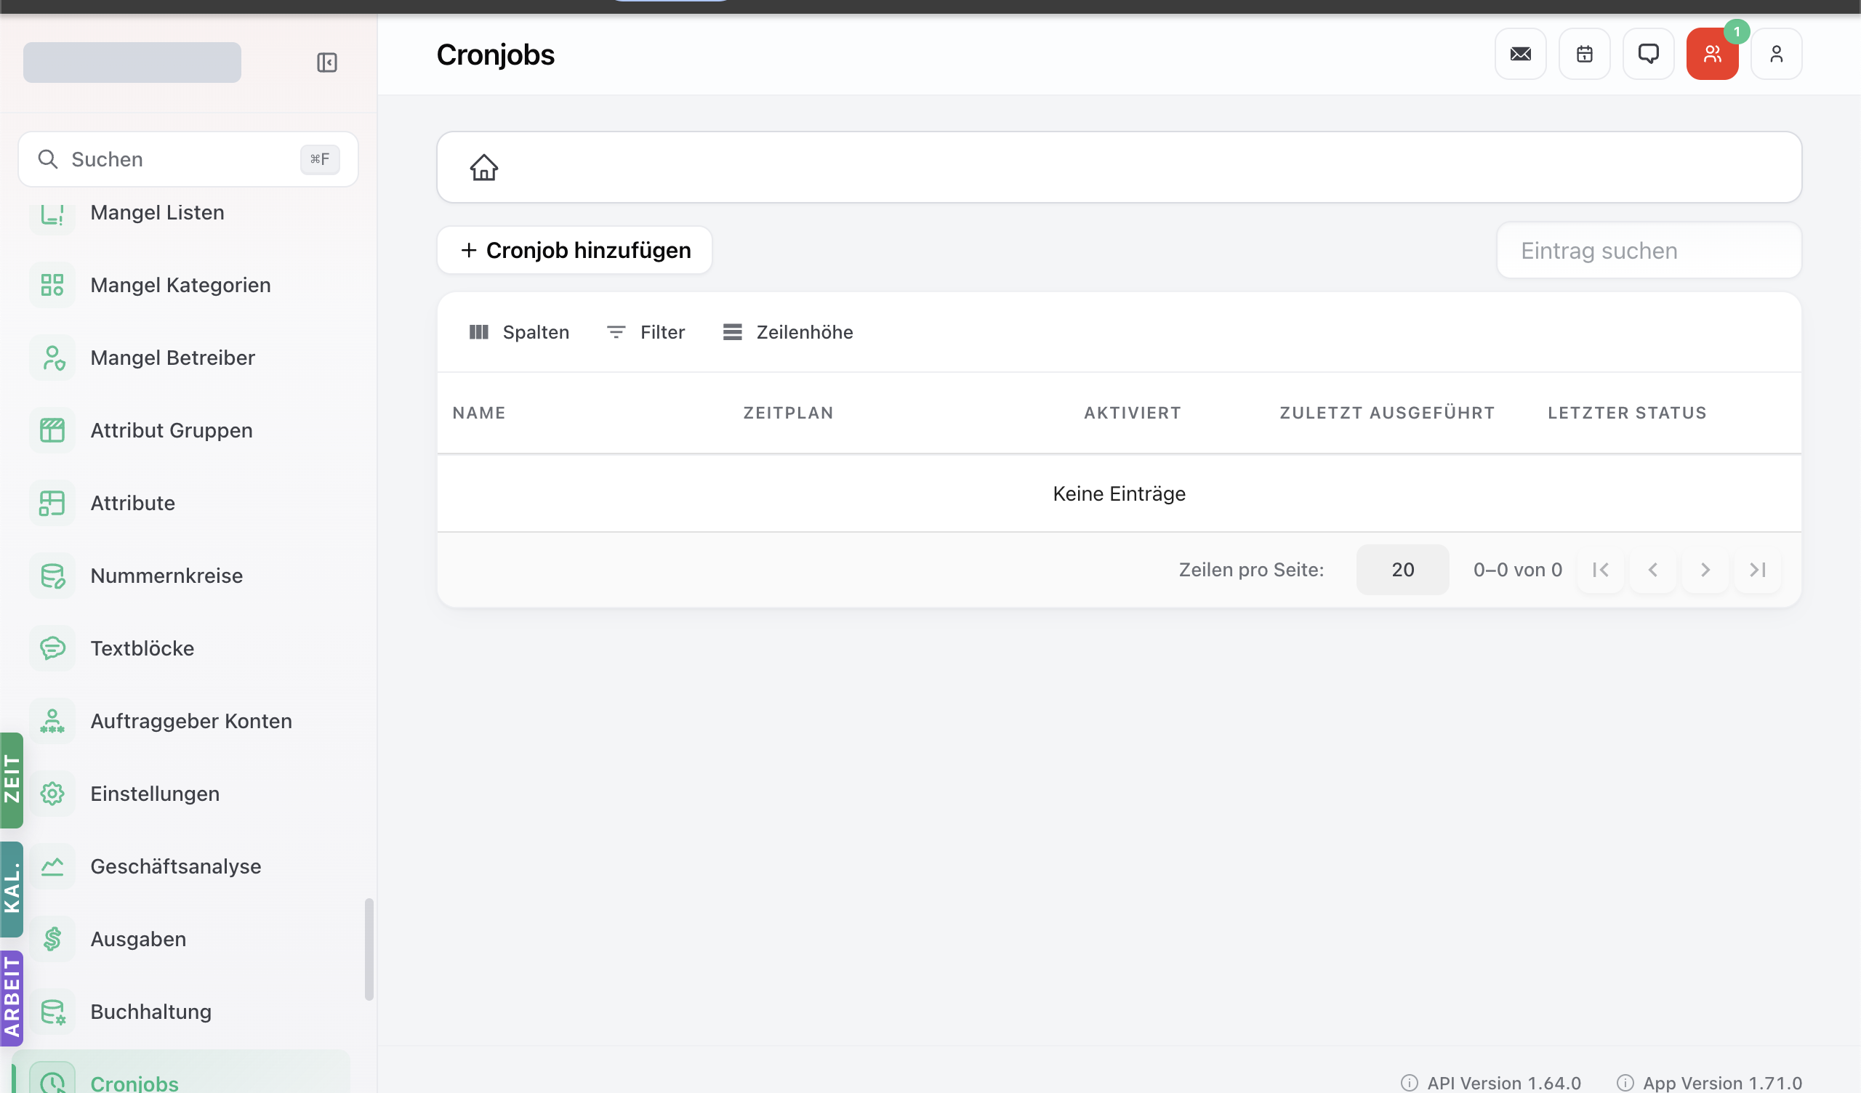This screenshot has height=1093, width=1861.
Task: Open Attribut Gruppen menu item
Action: [x=181, y=430]
